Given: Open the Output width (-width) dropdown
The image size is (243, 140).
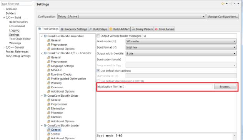Looking at the screenshot, I should pos(181,53).
